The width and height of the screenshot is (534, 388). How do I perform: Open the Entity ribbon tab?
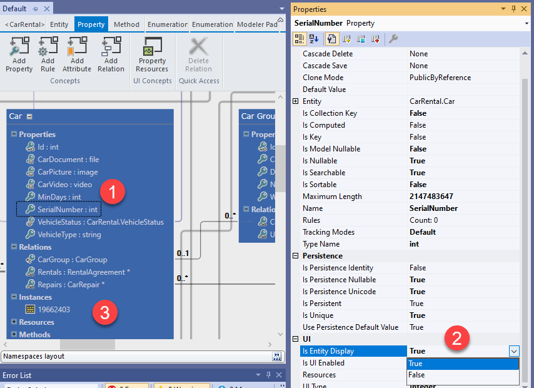coord(59,24)
